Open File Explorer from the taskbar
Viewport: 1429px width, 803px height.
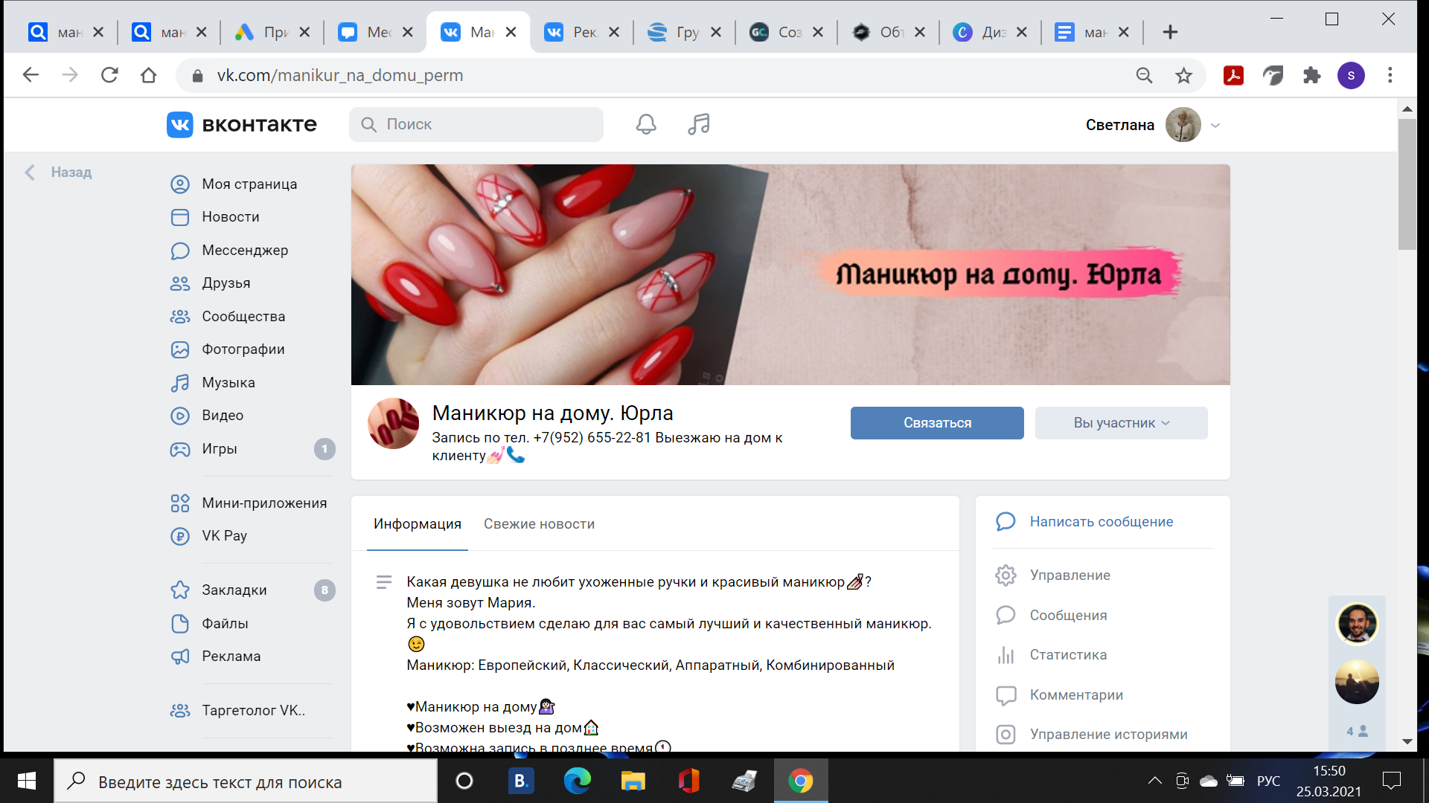pos(633,781)
